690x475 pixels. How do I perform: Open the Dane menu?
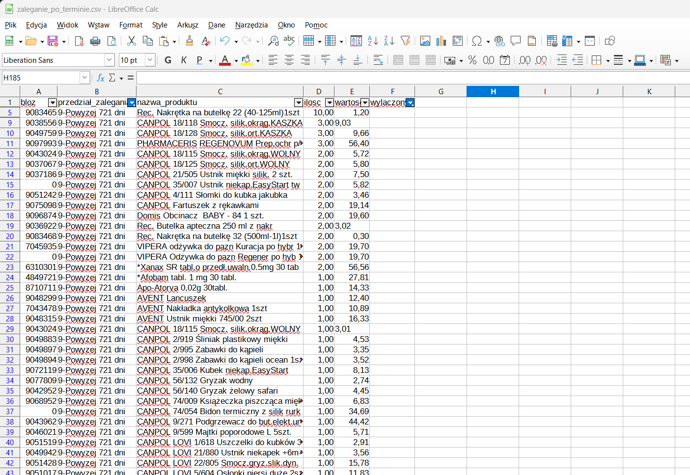(x=217, y=25)
